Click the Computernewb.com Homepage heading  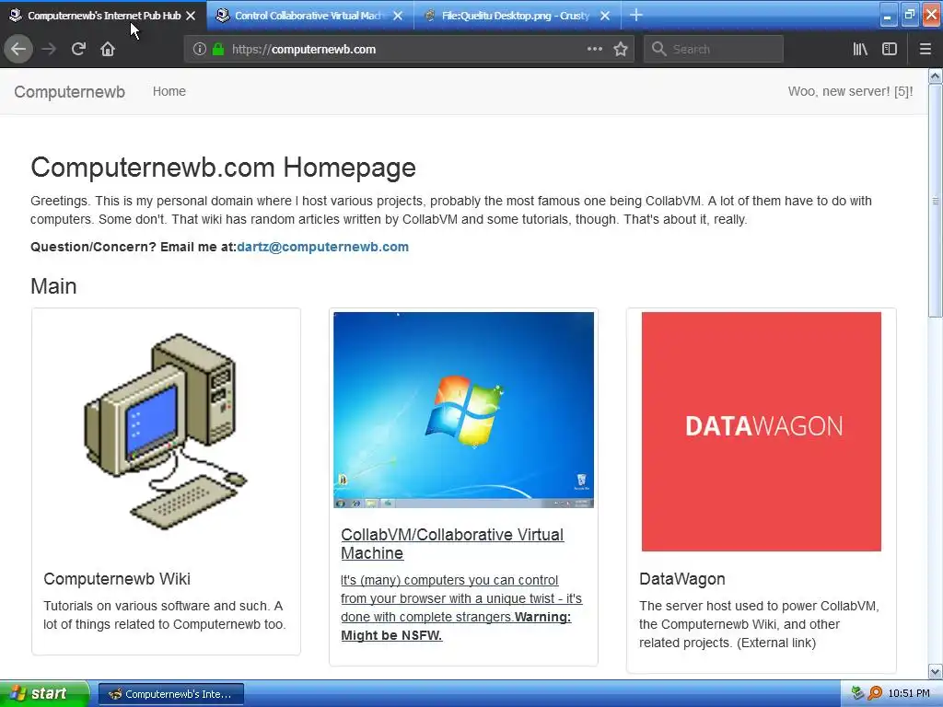pos(223,168)
